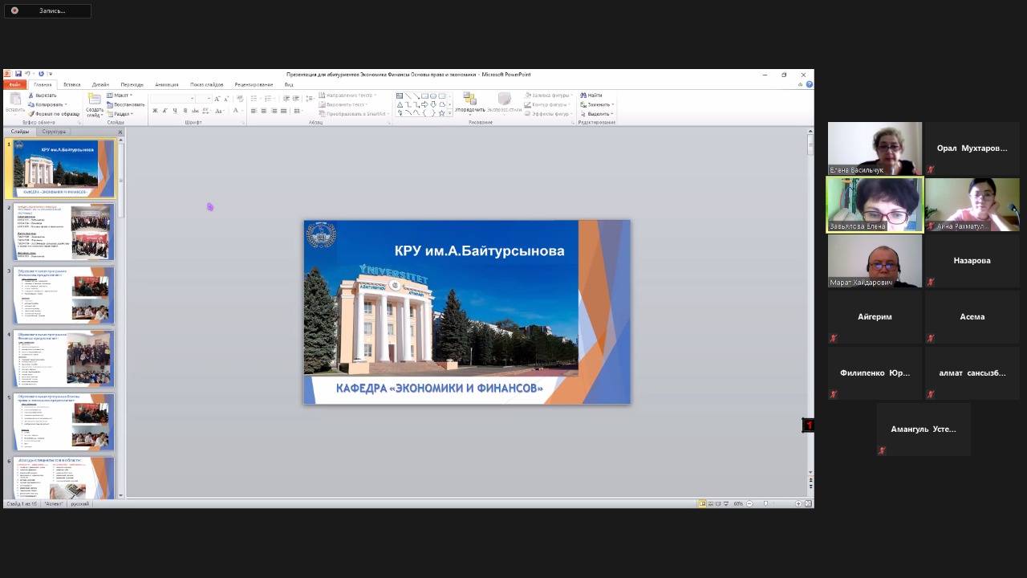The image size is (1027, 578).
Task: Switch to Структура outline pane tab
Action: click(54, 132)
